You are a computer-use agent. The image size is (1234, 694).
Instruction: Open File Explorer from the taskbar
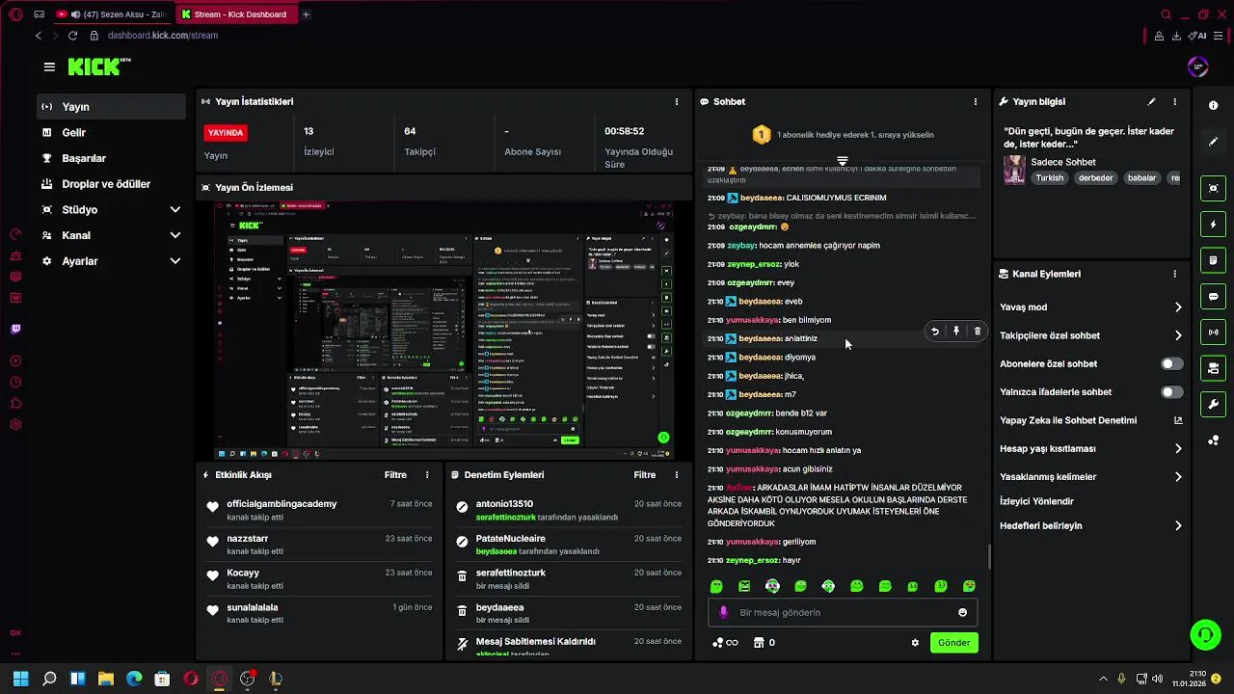click(106, 679)
